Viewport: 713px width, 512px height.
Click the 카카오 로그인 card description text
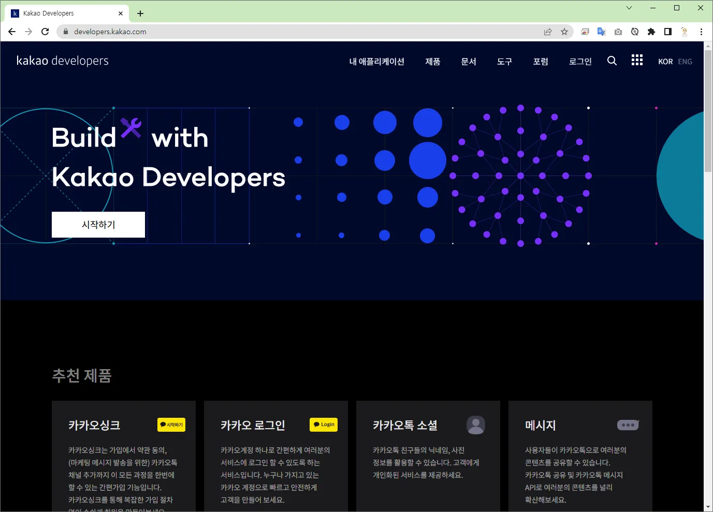275,475
